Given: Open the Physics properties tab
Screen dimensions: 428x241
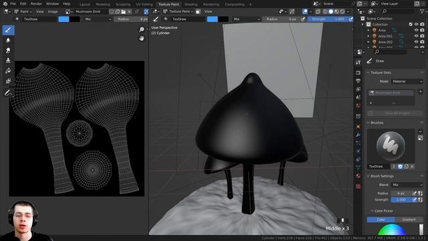Looking at the screenshot, I should pyautogui.click(x=358, y=151).
